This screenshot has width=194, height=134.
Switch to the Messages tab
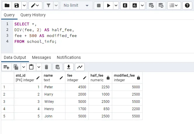[41, 57]
